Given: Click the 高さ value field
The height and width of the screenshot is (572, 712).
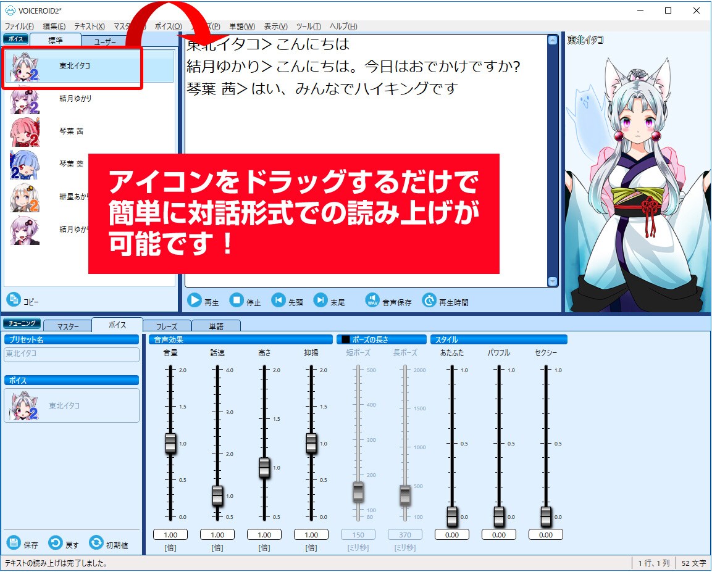Looking at the screenshot, I should pyautogui.click(x=264, y=535).
